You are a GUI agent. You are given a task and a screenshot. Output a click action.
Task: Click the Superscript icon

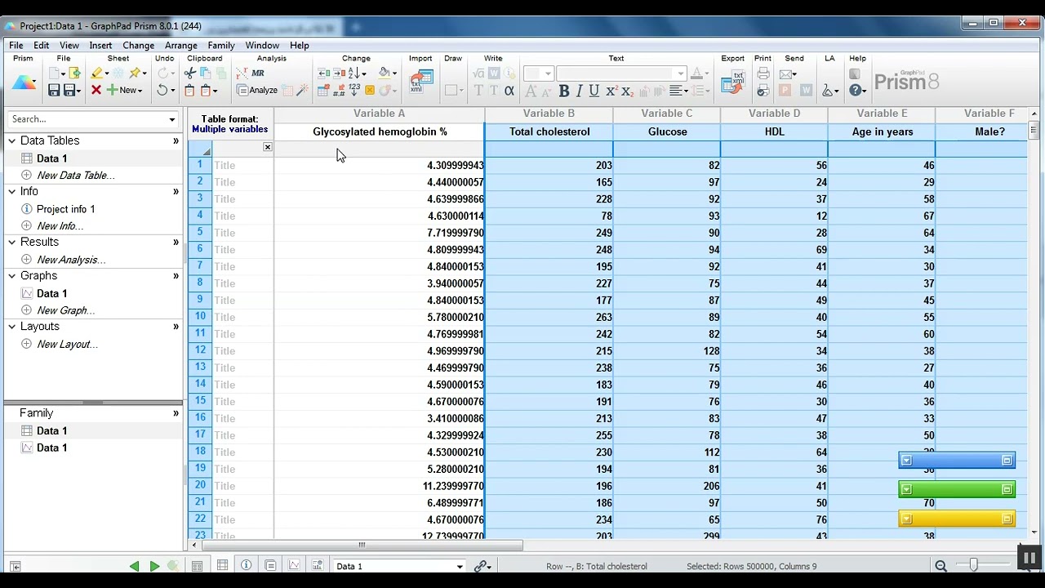point(611,91)
